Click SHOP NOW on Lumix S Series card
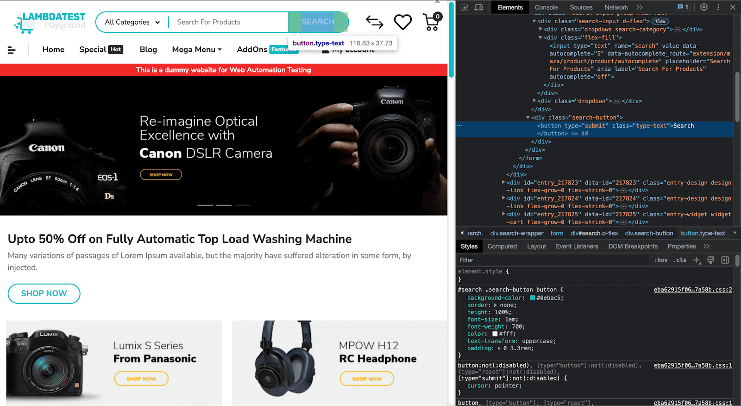The height and width of the screenshot is (406, 741). 141,379
